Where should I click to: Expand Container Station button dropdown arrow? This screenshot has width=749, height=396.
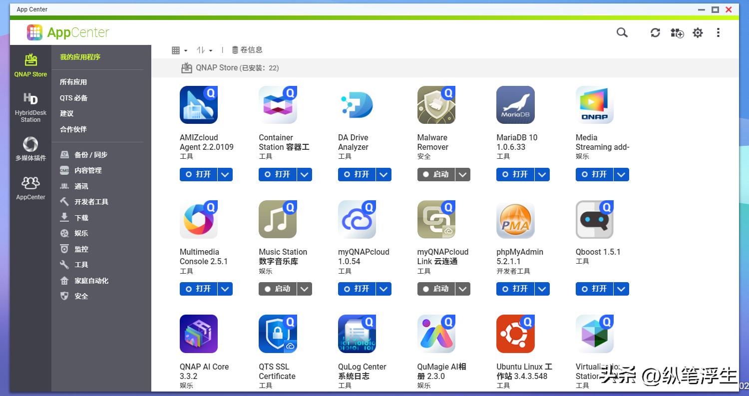[305, 174]
